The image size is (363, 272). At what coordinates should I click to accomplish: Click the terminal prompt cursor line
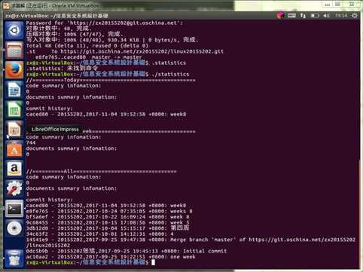(90, 262)
